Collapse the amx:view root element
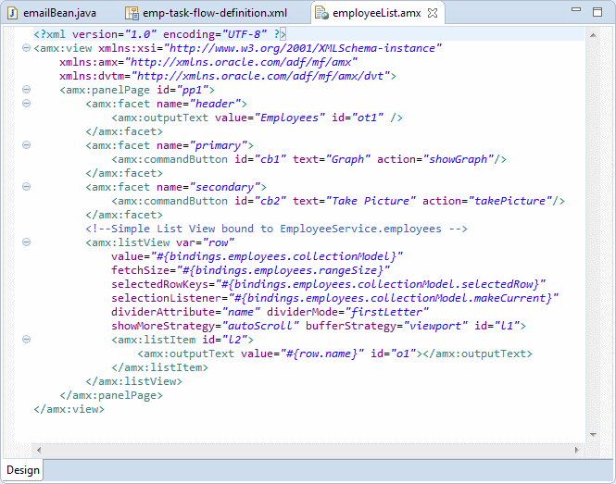The width and height of the screenshot is (616, 484). click(x=26, y=48)
